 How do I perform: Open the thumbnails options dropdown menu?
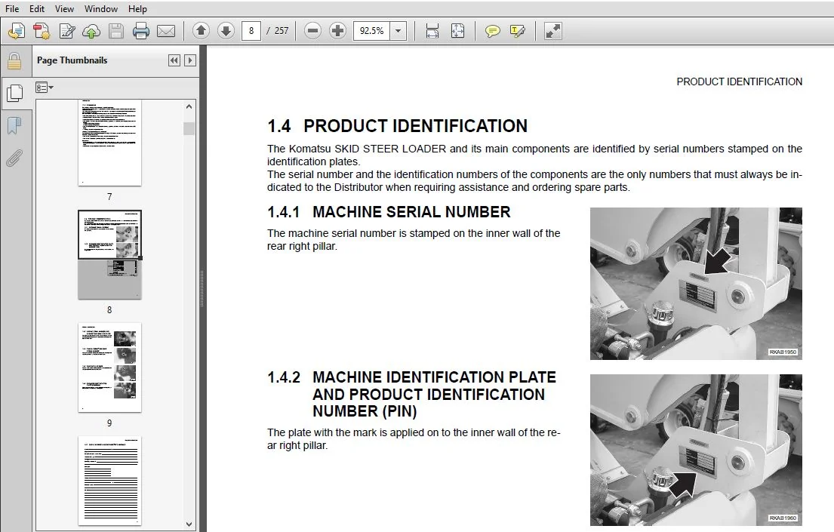point(44,88)
